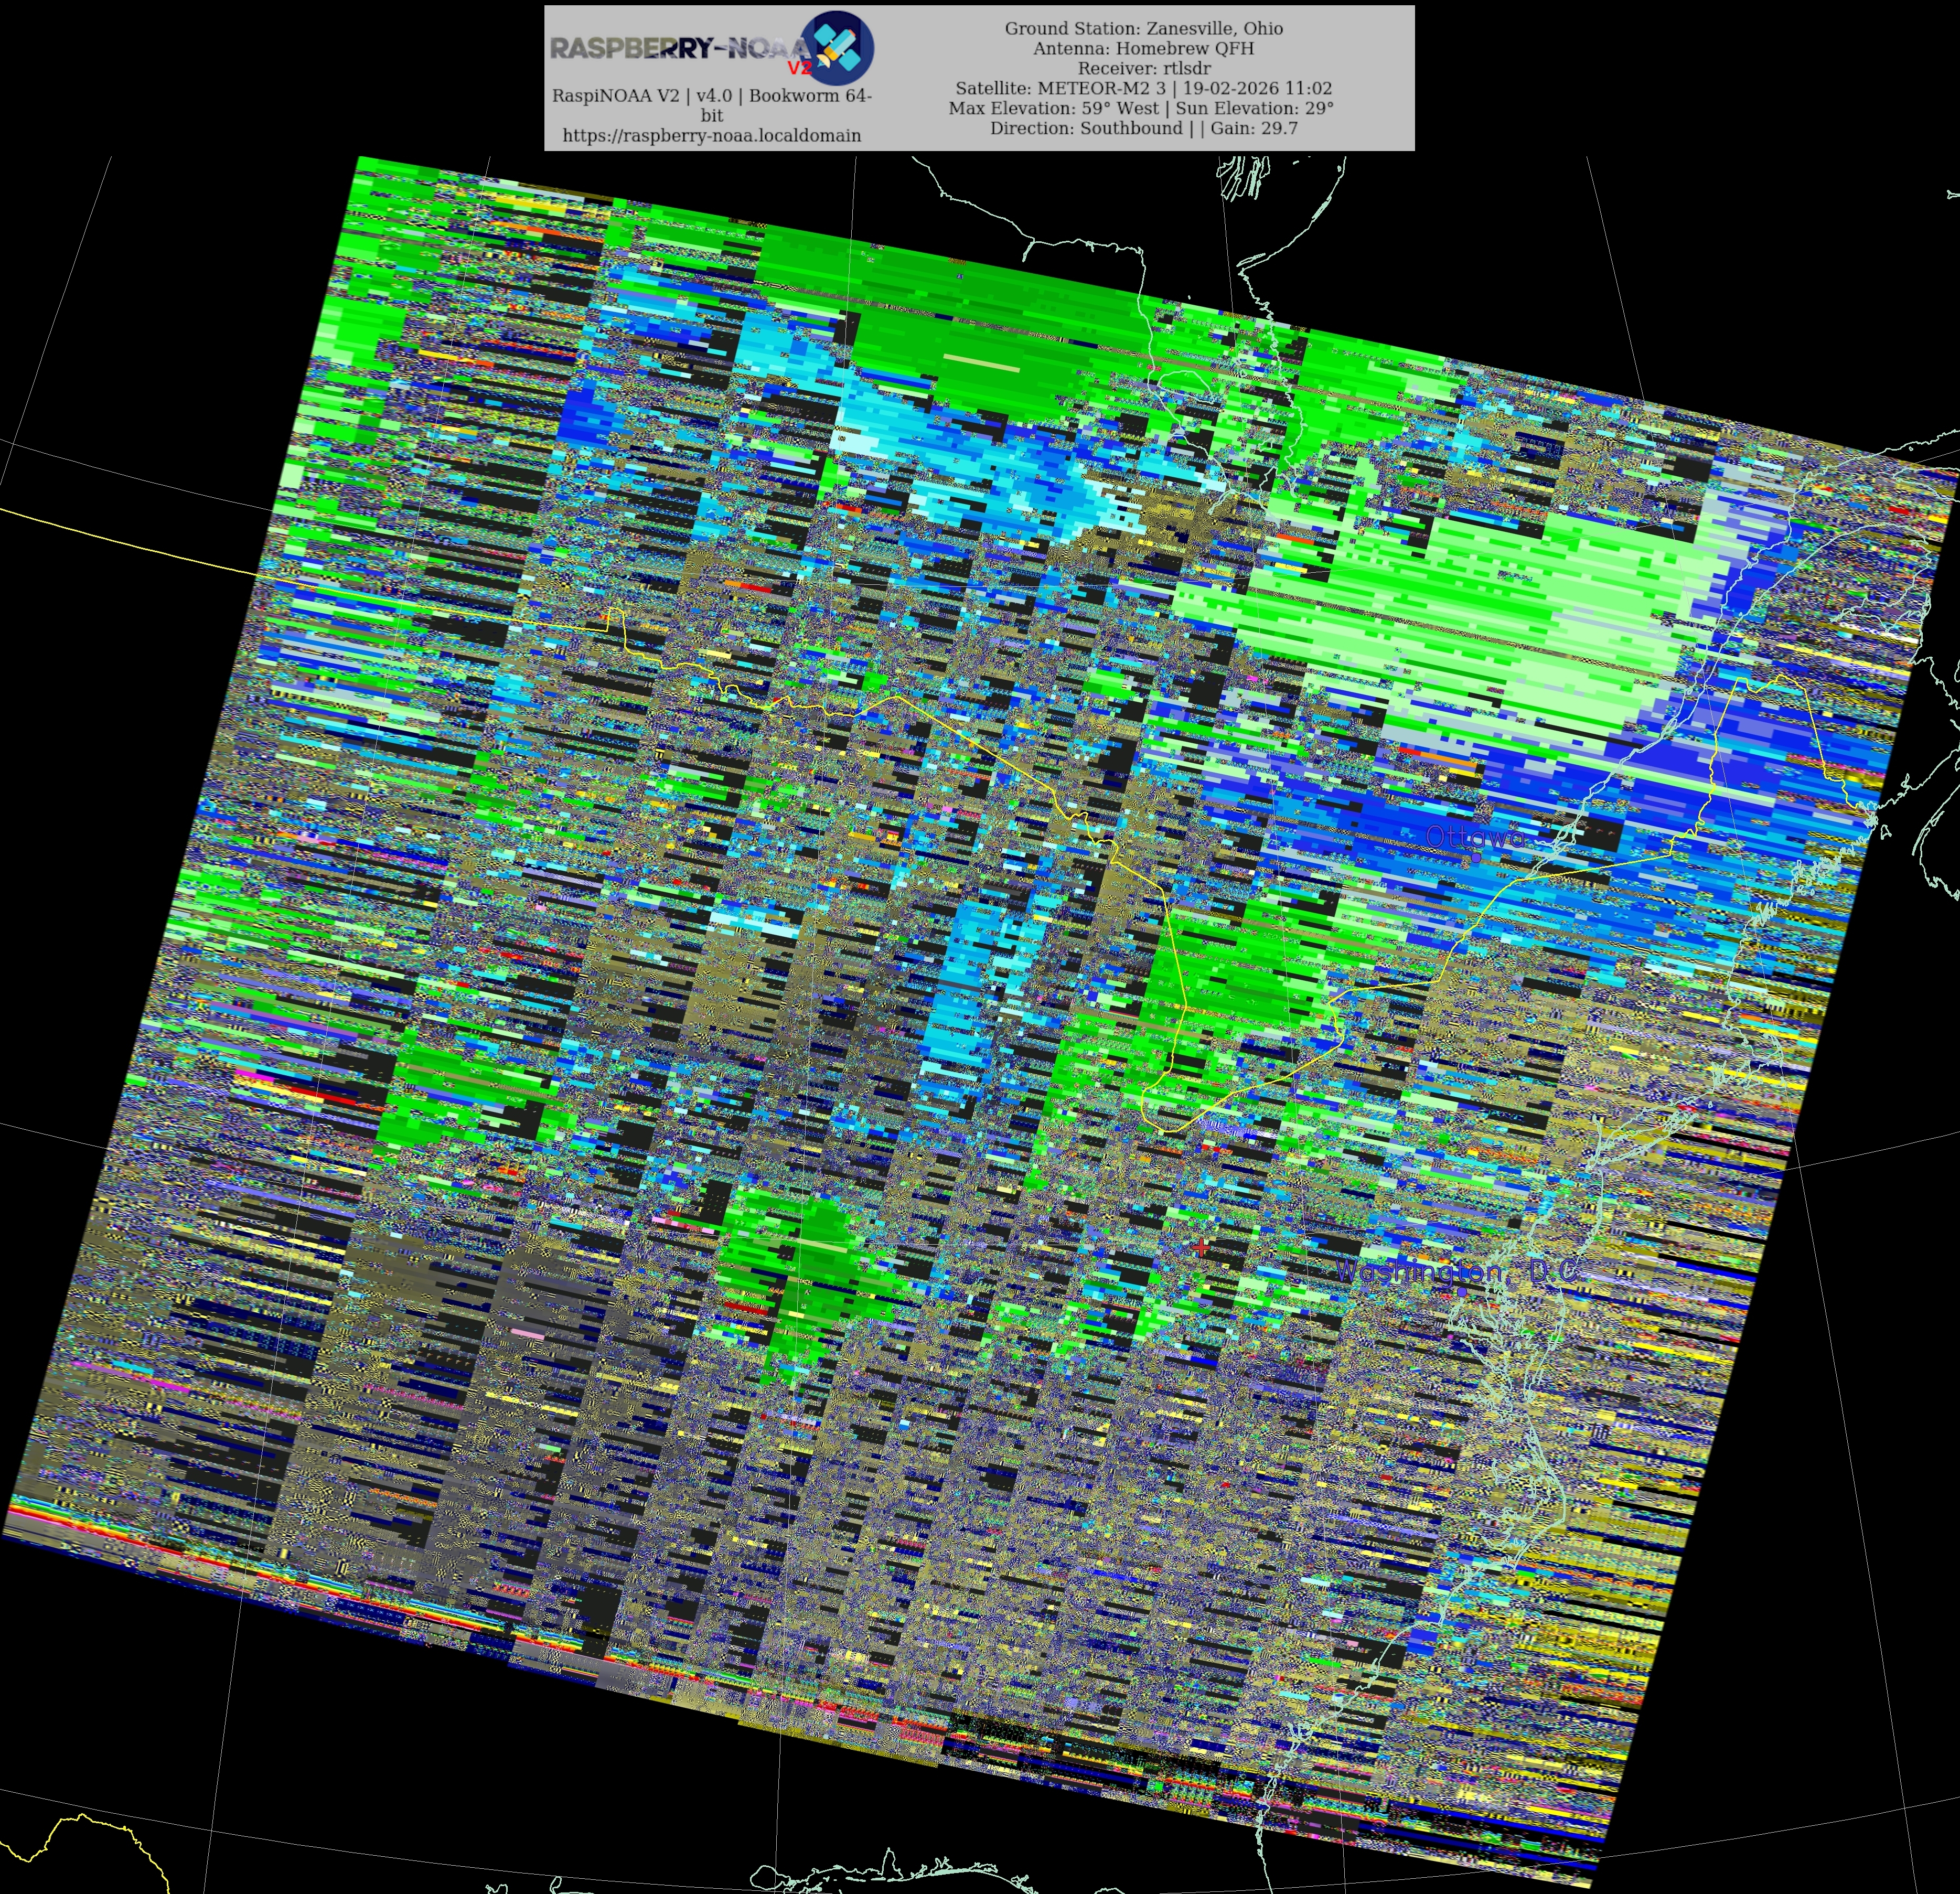Click the 'Antenna: Homebrew QFH' line
Screen dimensions: 1960x1894
(1143, 48)
